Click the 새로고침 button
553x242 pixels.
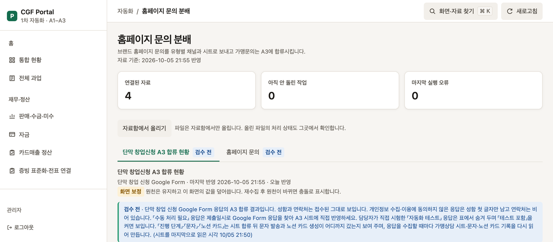pos(522,11)
